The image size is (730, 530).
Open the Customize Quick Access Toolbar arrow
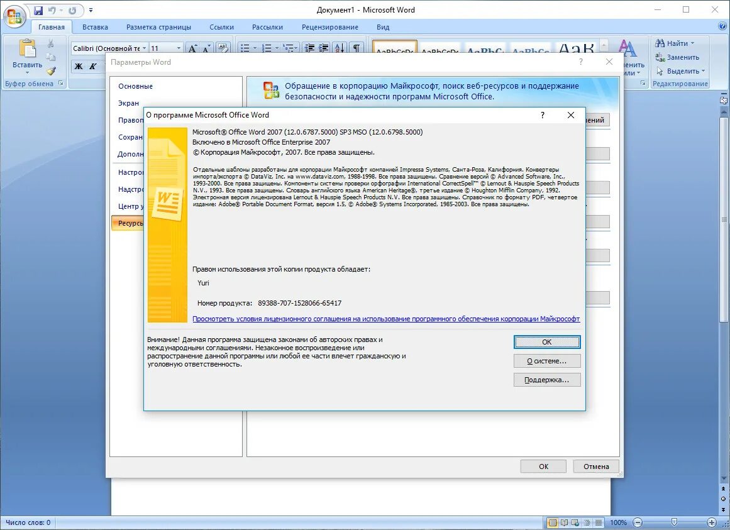(x=91, y=10)
